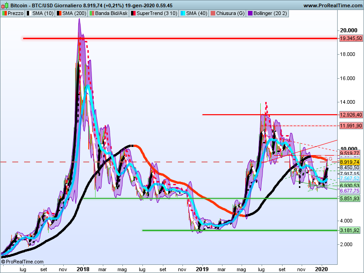This screenshot has height=273, width=364.
Task: Select the 19.345,50 red resistance price label
Action: (350, 39)
